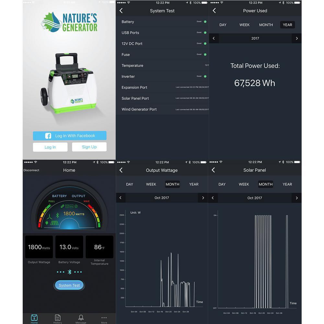Click the Battery status green check indicator

[205, 22]
